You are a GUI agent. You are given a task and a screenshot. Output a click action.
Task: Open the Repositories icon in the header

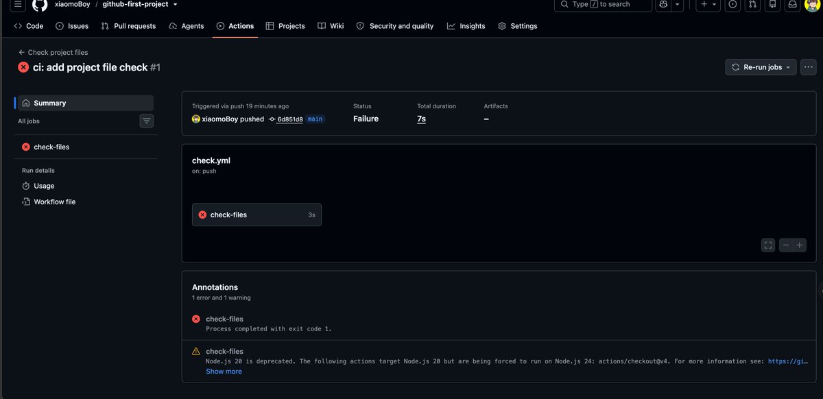773,5
